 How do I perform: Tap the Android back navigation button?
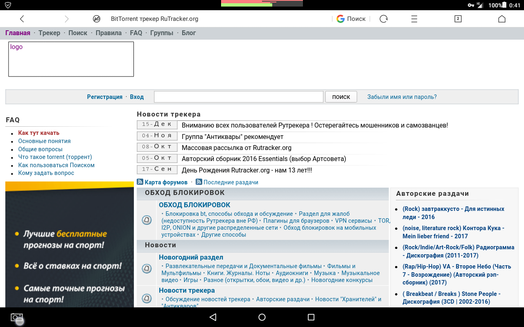coord(212,317)
